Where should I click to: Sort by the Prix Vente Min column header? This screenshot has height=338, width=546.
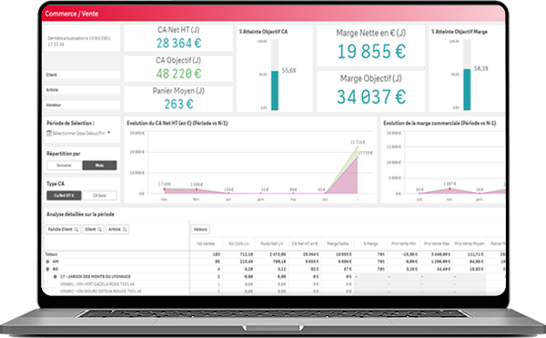click(x=403, y=243)
